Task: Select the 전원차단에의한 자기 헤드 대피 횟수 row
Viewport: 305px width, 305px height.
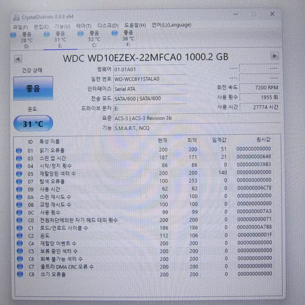Action: 144,220
